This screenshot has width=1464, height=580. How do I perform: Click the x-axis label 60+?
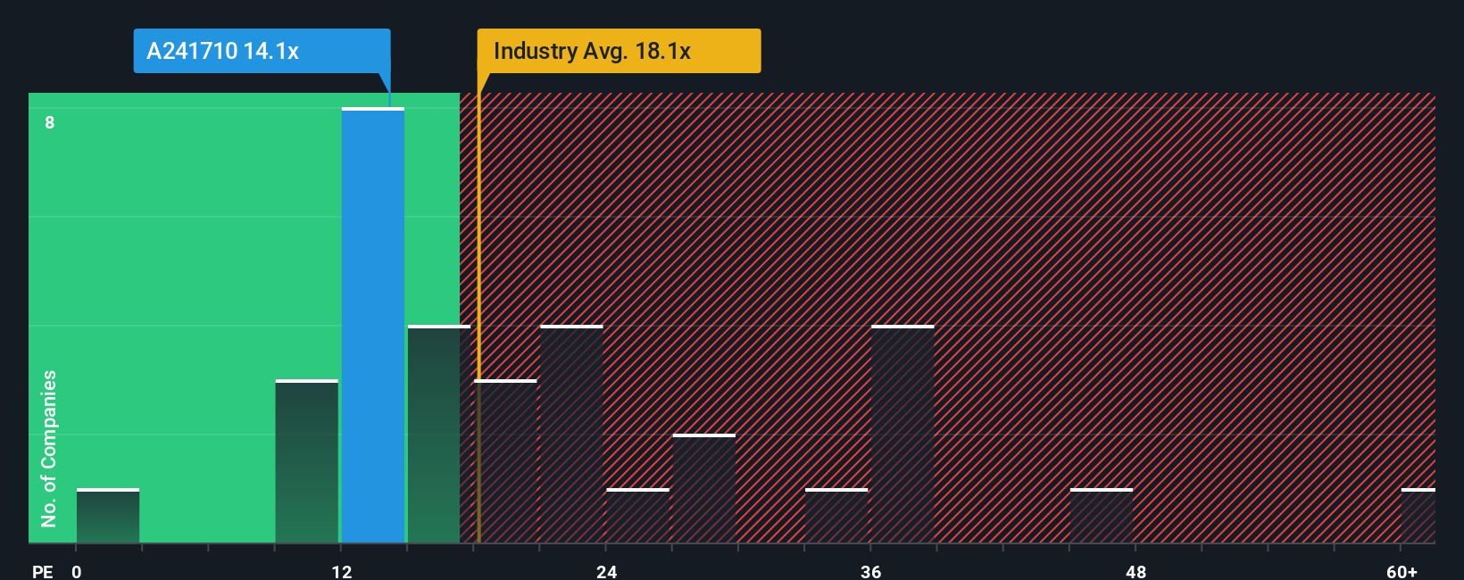(1402, 571)
